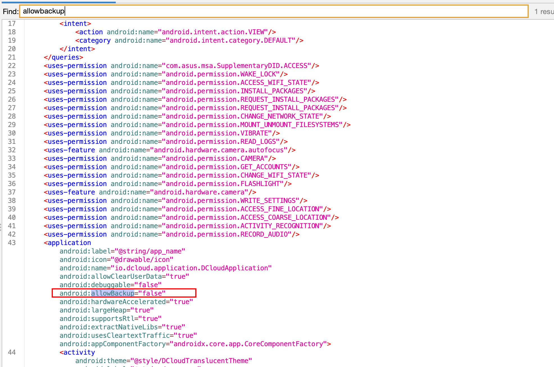Screen dimensions: 554x367
Task: Click the android:usesCleartextTraffic="true" attribute
Action: [x=128, y=336]
